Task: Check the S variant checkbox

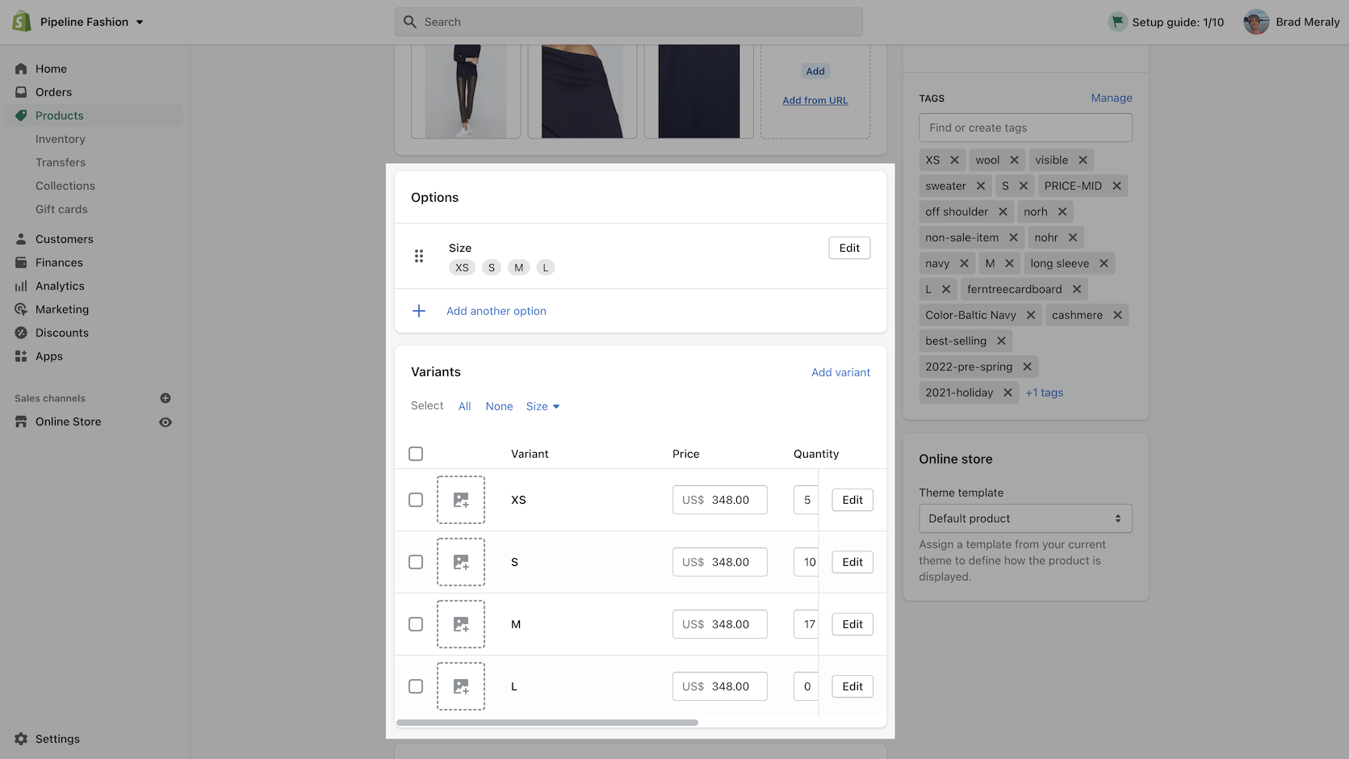Action: [x=416, y=562]
